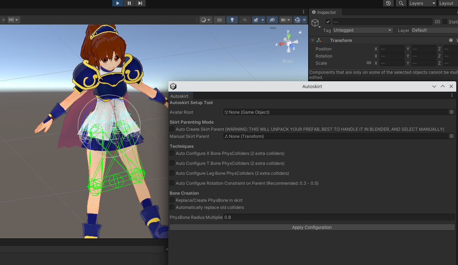Expand the Gizmos dropdown arrow
This screenshot has width=458, height=265.
(304, 20)
